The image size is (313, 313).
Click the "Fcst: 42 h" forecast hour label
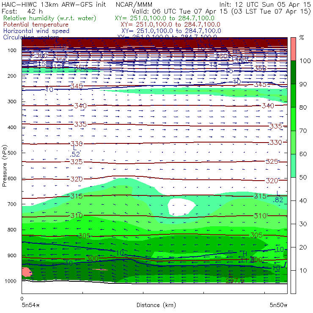coord(22,11)
